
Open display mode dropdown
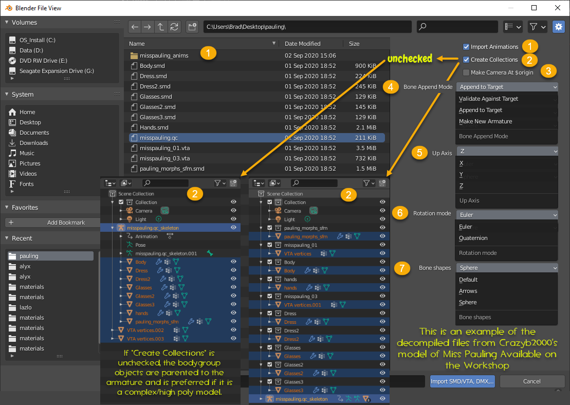[x=513, y=27]
